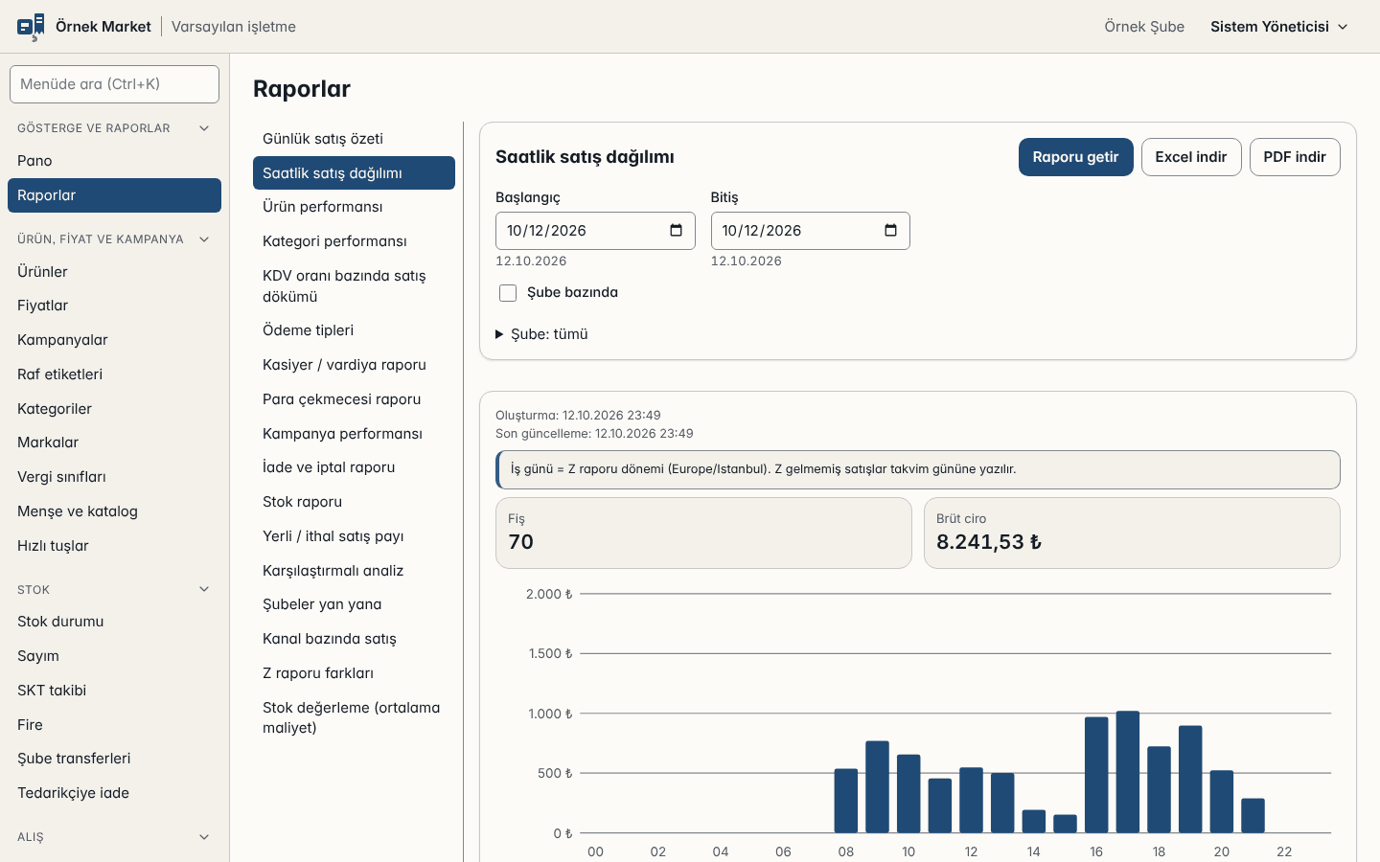Open Şube transferleri in the sidebar
Screen dimensions: 1380x862
[114, 759]
